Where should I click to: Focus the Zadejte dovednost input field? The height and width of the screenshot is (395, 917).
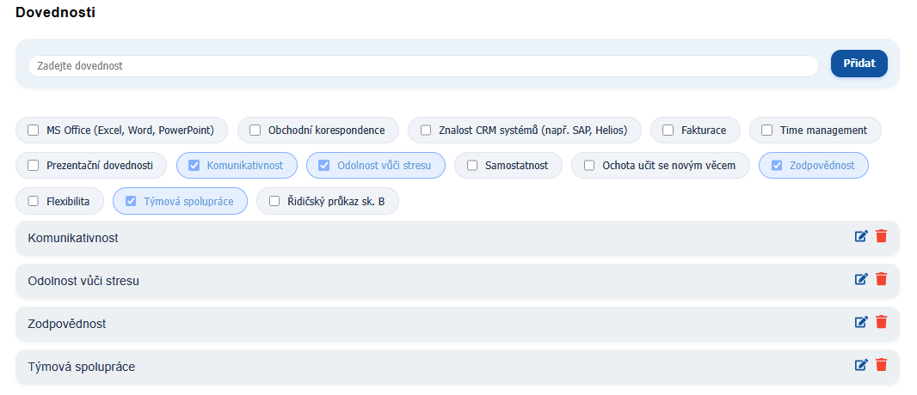pos(422,66)
